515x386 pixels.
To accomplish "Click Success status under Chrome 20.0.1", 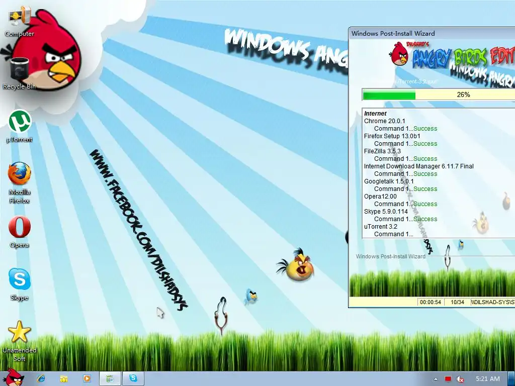I will coord(425,128).
